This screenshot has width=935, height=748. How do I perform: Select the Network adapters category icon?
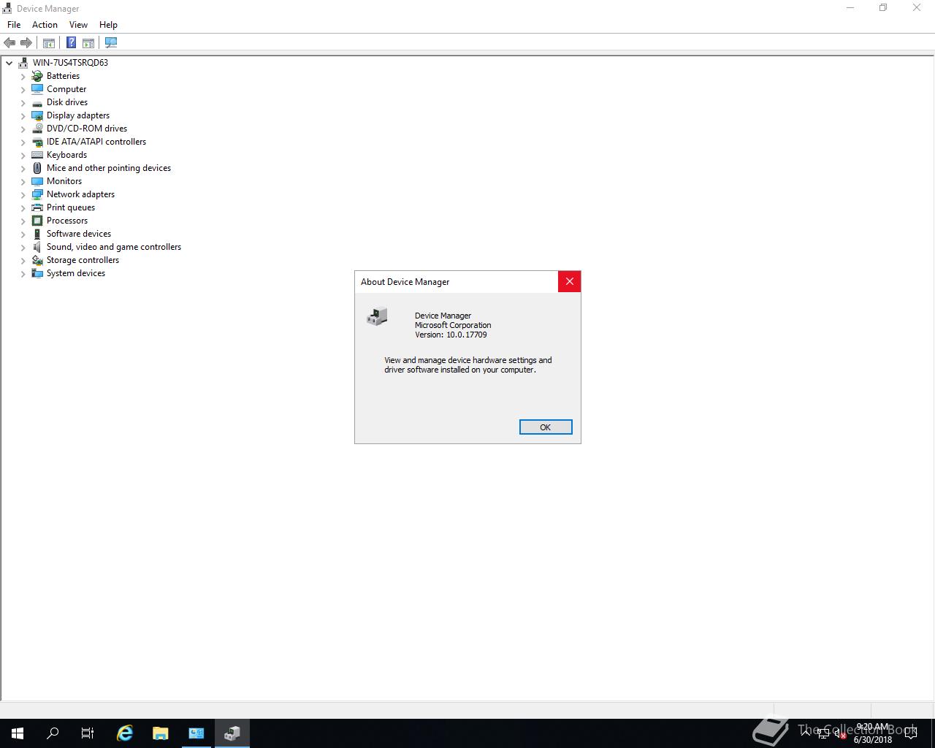[x=37, y=194]
